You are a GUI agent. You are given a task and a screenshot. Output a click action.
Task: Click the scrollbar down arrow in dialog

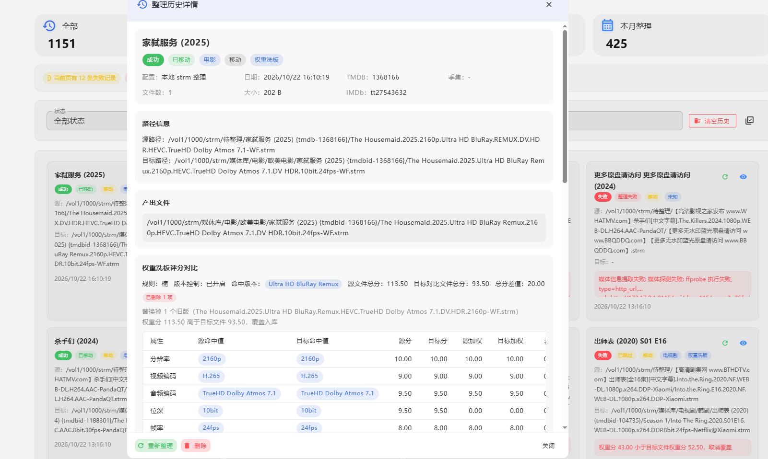[x=565, y=427]
